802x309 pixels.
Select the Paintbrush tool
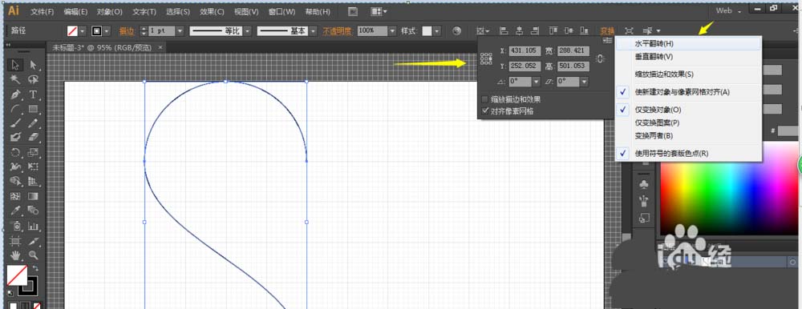tap(16, 123)
